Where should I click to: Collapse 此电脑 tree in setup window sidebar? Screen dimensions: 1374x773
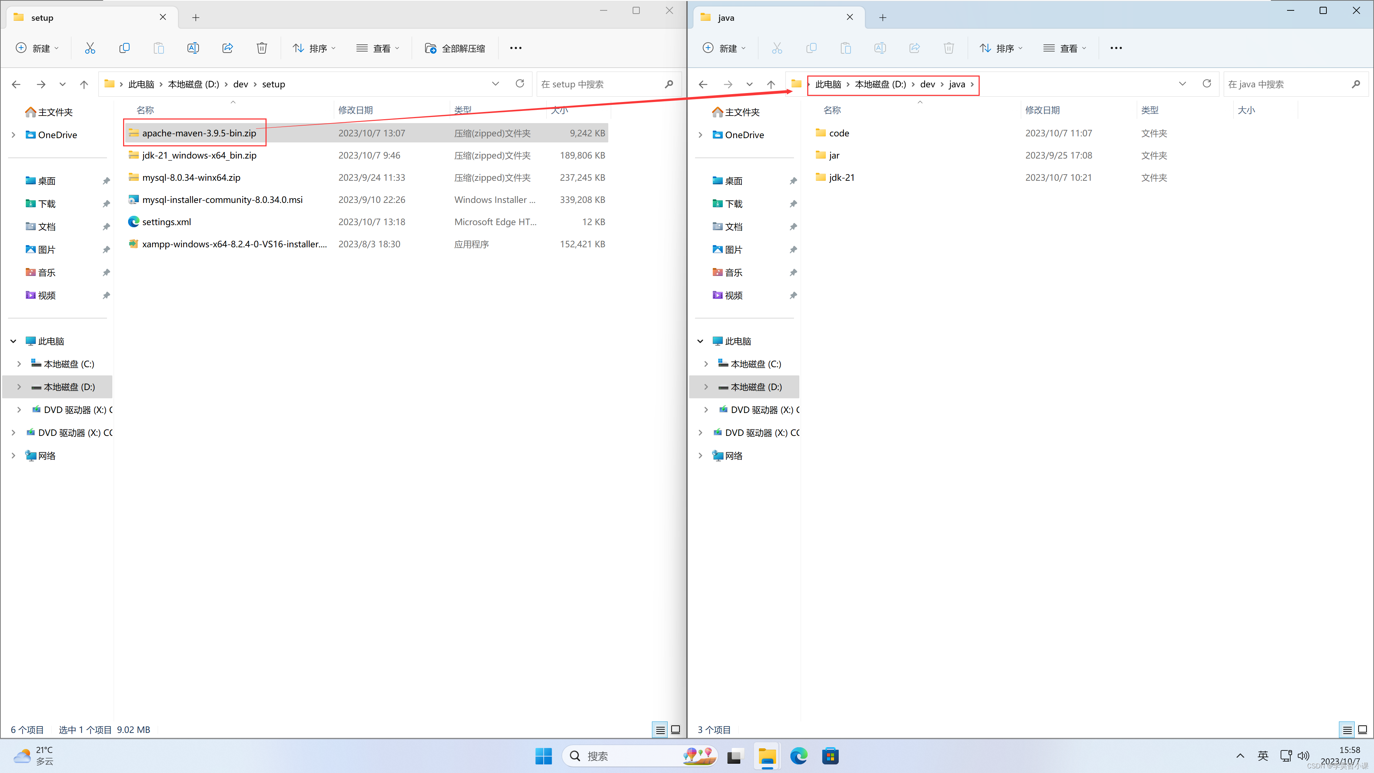13,341
